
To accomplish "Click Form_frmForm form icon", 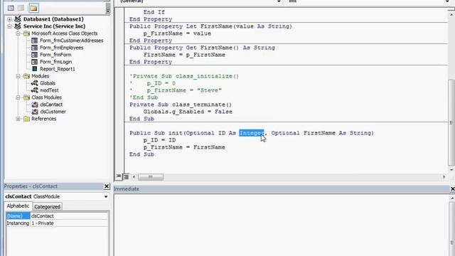I will click(x=34, y=55).
